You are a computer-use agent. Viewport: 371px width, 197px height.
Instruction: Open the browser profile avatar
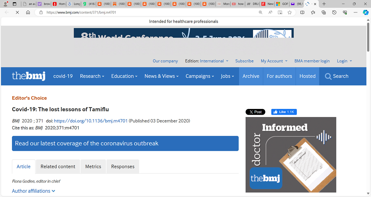tap(5, 4)
